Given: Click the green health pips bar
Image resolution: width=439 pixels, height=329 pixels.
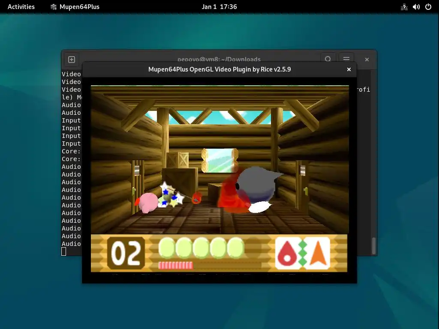Looking at the screenshot, I should 201,248.
